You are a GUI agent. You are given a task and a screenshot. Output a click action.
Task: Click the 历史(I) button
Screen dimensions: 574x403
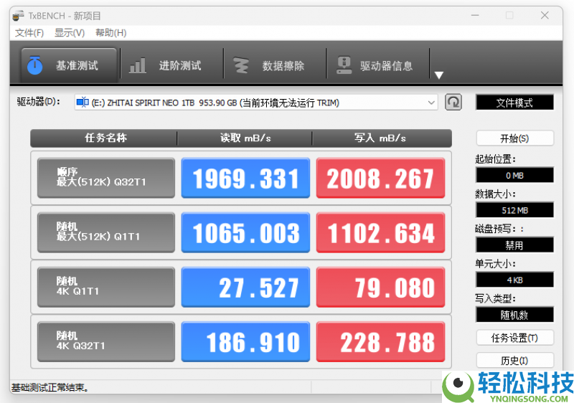click(x=514, y=361)
